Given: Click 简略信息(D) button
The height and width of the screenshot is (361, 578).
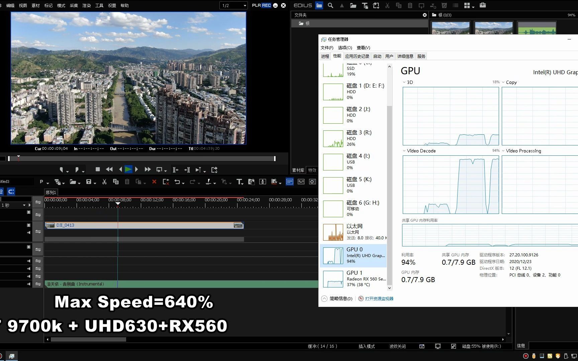Looking at the screenshot, I should coord(337,298).
